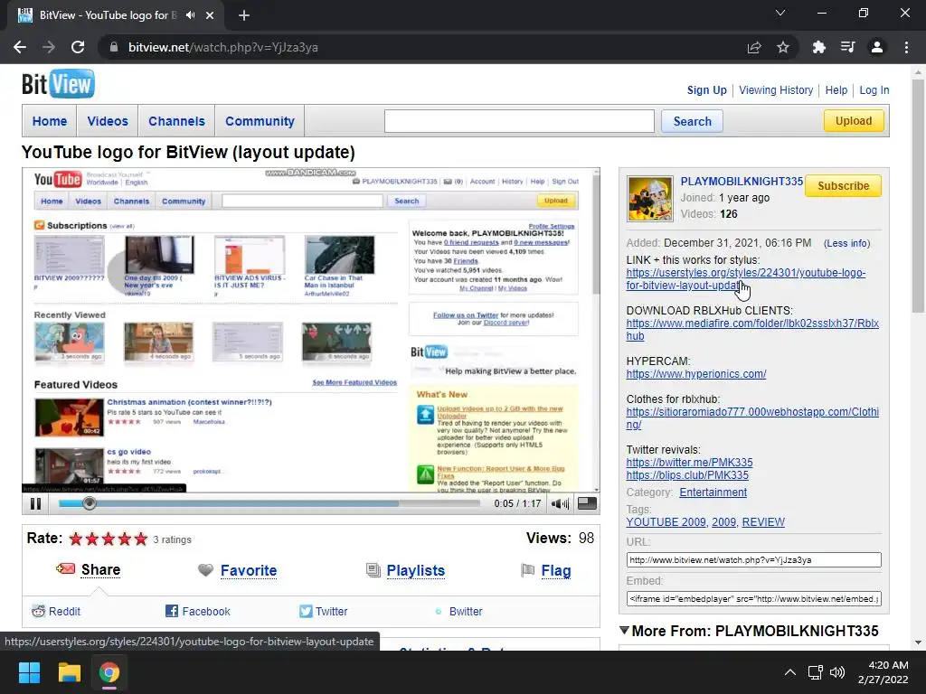Click the BitView logo
This screenshot has height=694, width=926.
point(58,84)
